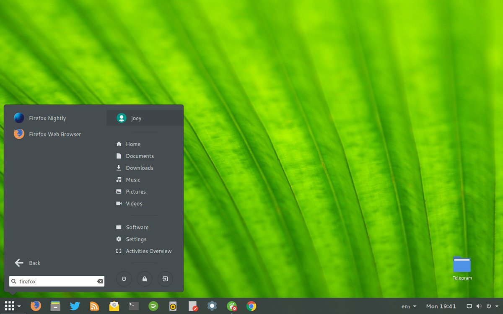This screenshot has height=314, width=503.
Task: Expand the system menu arrow near power icon
Action: coord(497,306)
